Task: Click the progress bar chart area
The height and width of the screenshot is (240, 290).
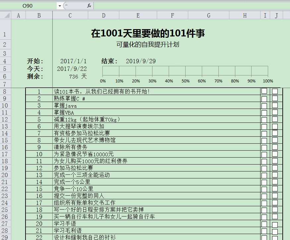Action: 185,71
